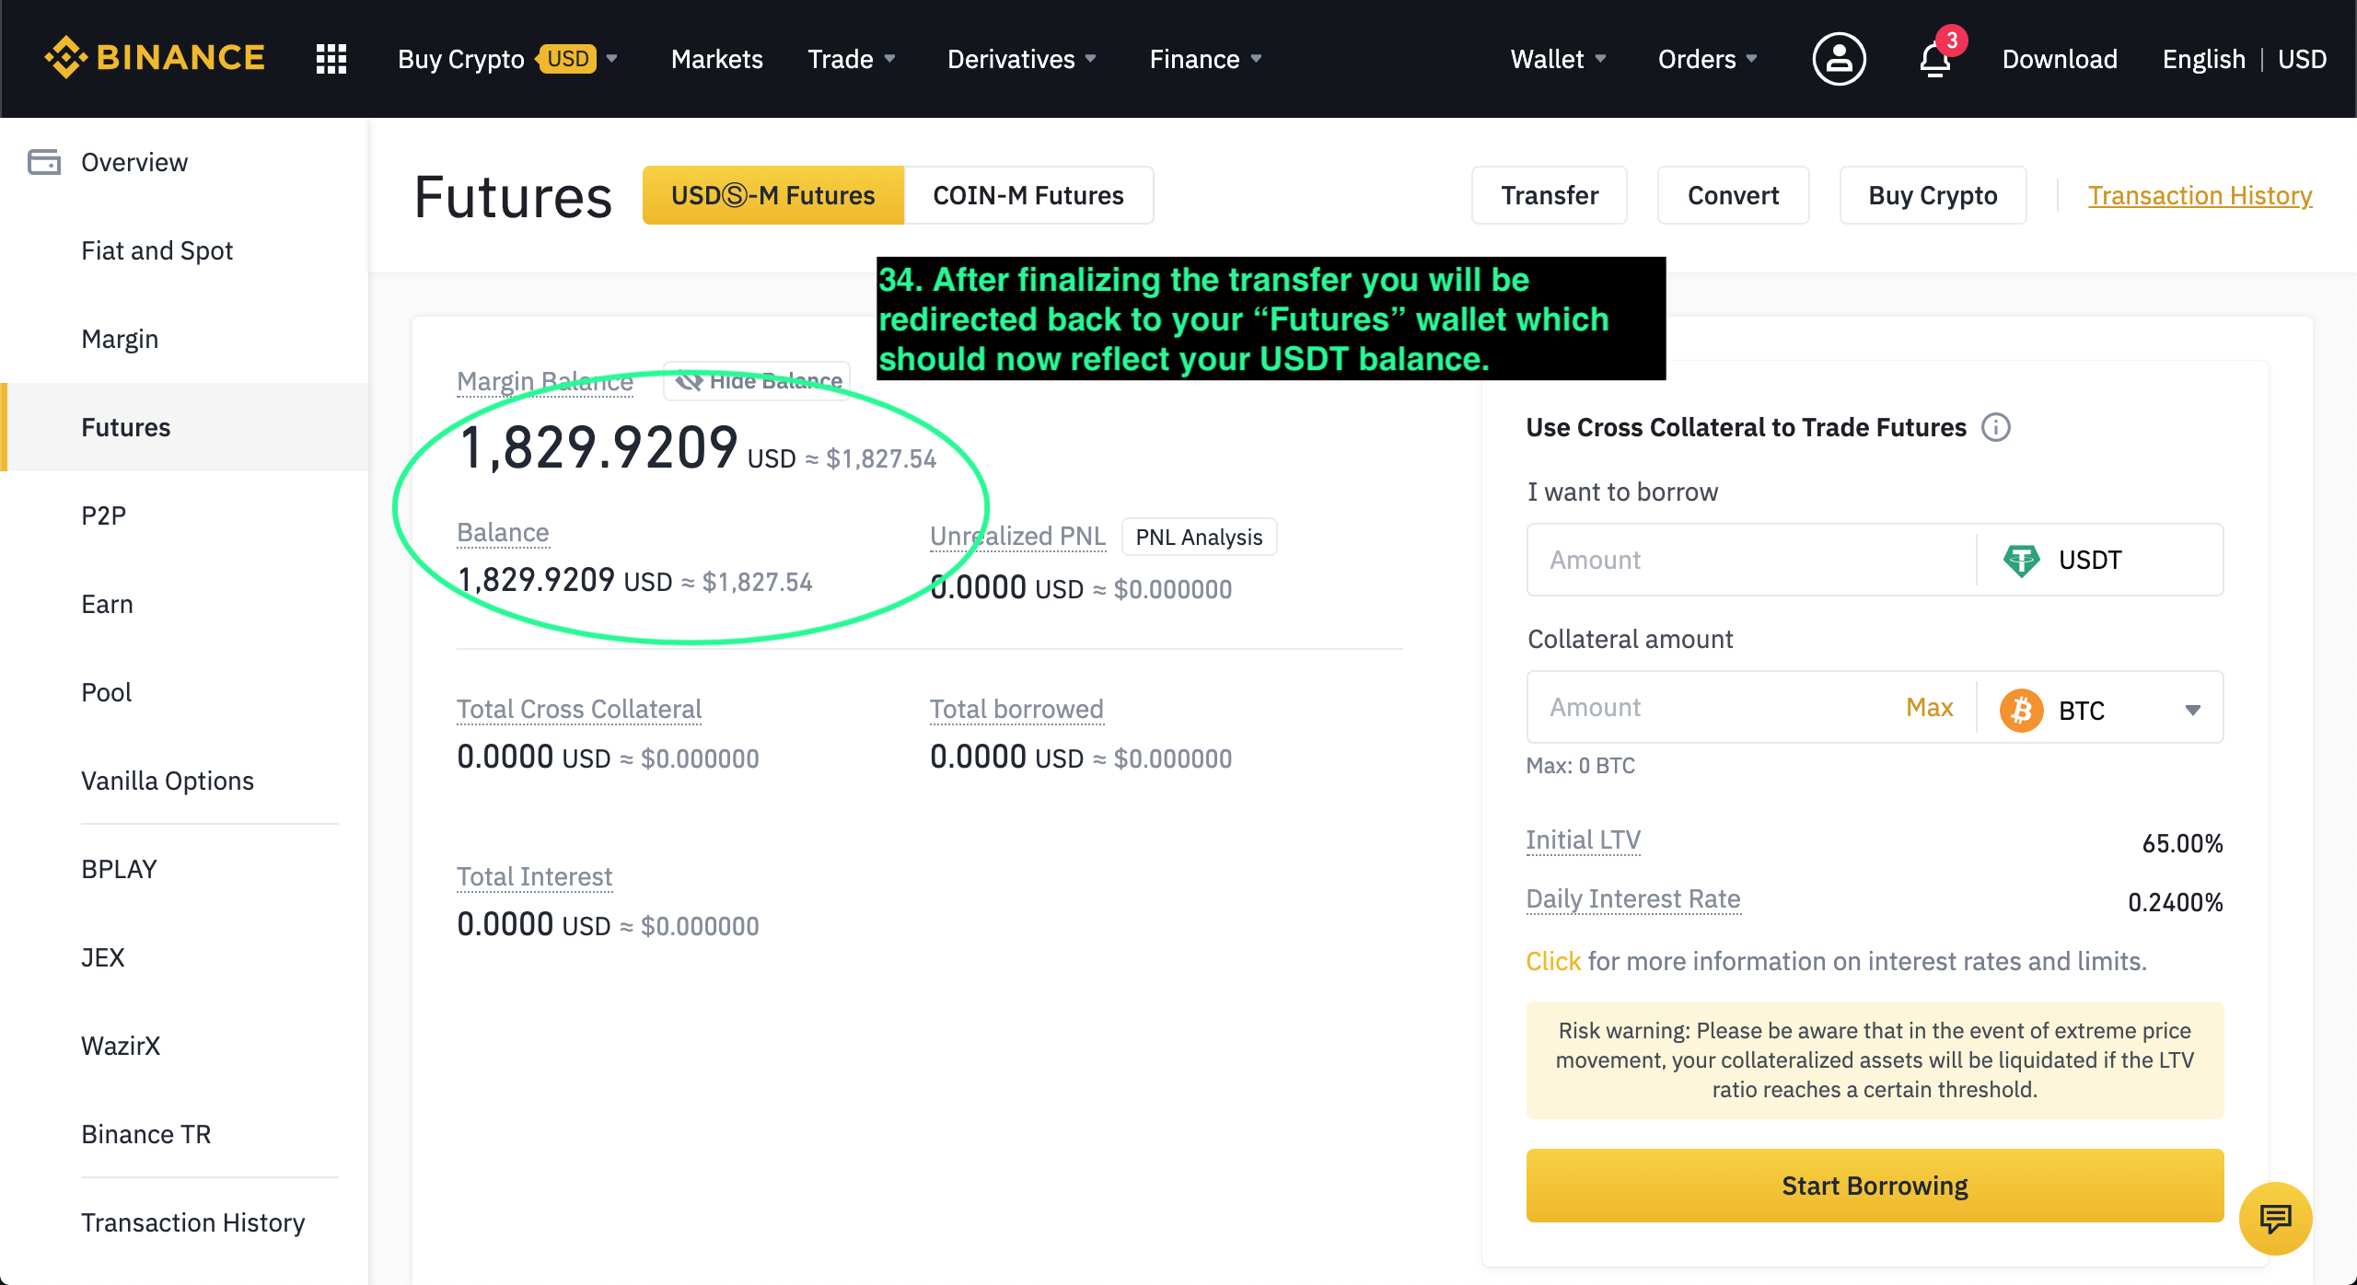The width and height of the screenshot is (2357, 1285).
Task: Open the chat support bubble
Action: click(x=2275, y=1219)
